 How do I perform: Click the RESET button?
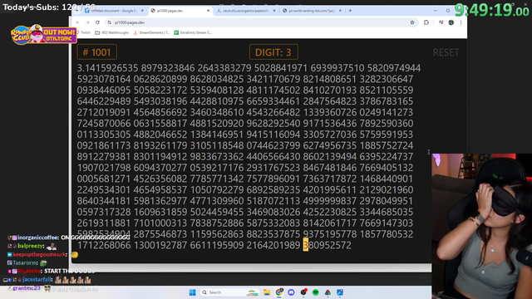click(446, 52)
